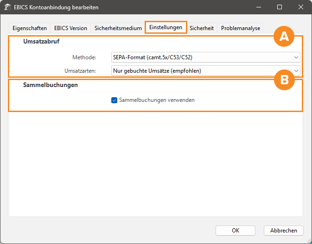The image size is (312, 244).
Task: Click the resize grip in bottom-right corner
Action: coord(309,241)
